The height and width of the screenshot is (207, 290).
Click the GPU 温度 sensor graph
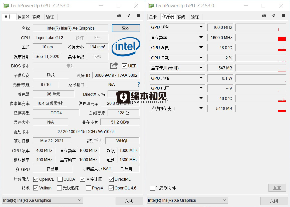point(260,48)
